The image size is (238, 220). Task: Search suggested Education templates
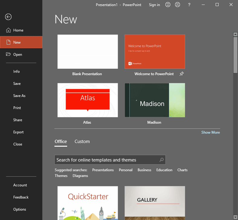click(164, 170)
